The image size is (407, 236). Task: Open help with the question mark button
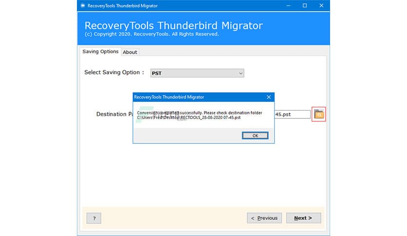click(x=94, y=218)
